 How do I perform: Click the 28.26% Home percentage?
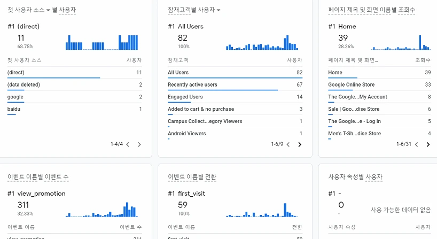346,47
